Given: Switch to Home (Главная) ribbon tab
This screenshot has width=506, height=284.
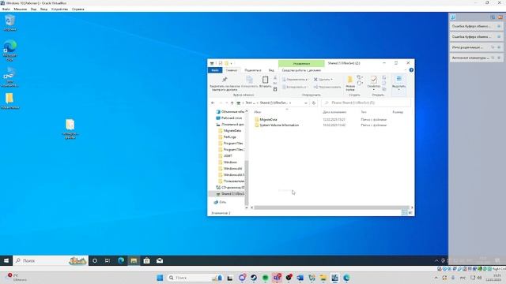Looking at the screenshot, I should [232, 70].
